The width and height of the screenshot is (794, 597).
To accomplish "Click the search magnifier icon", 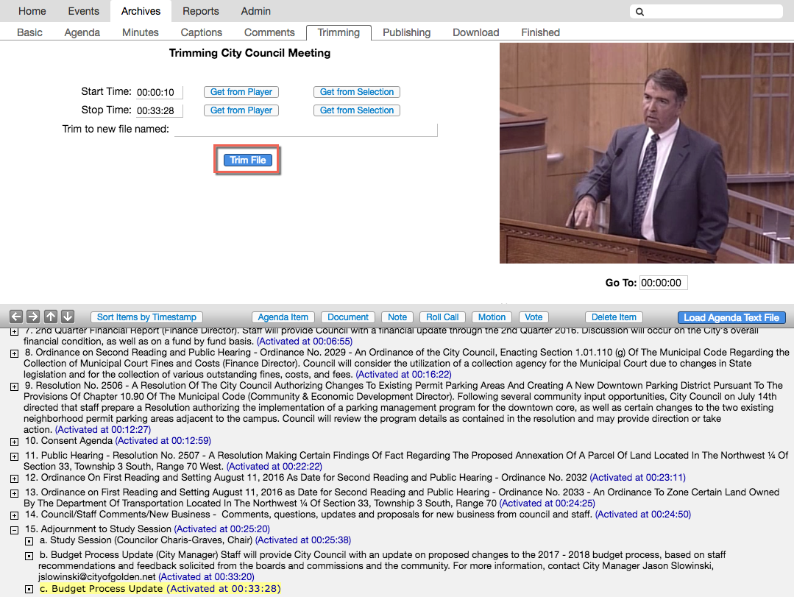I will [640, 12].
